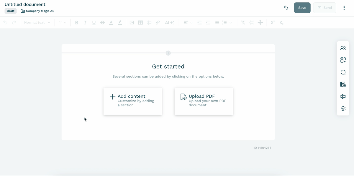Click the Save button
This screenshot has height=176, width=354.
point(302,8)
